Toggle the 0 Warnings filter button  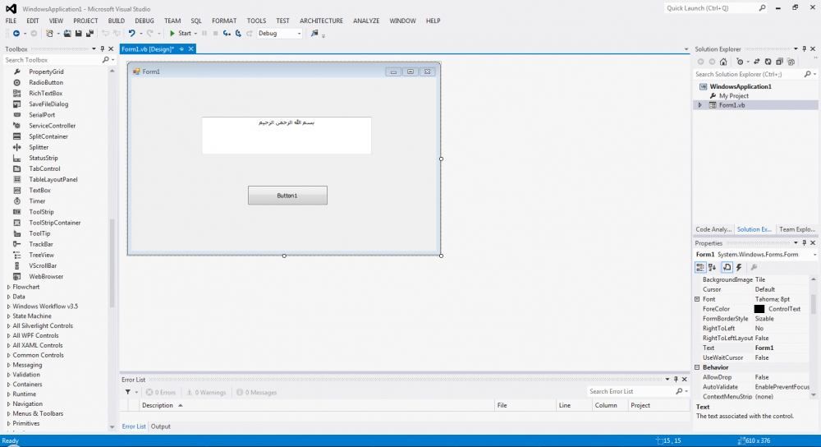[206, 392]
